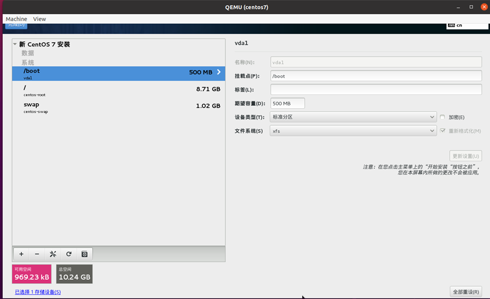Click the 总空间 10.24 GB box
The image size is (490, 299).
click(x=74, y=274)
